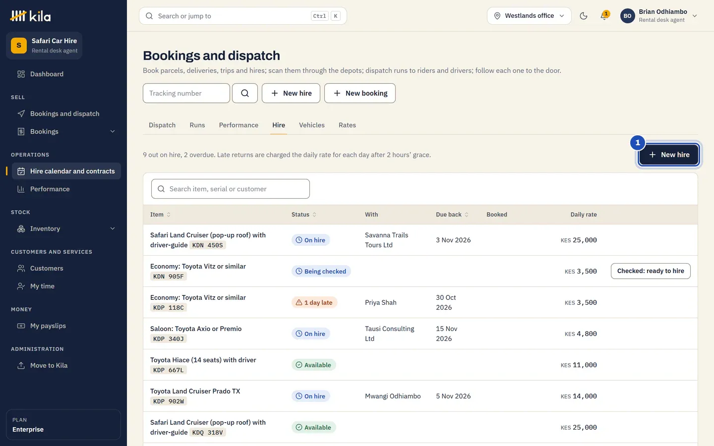The image size is (714, 446).
Task: Switch to the Runs tab
Action: (197, 125)
